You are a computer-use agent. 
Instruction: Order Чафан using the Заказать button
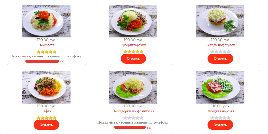point(46,125)
